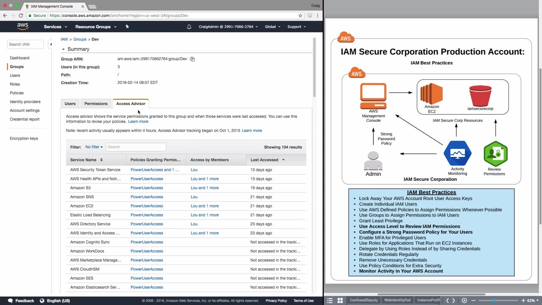
Task: Go back using the browser back arrow
Action: pos(5,16)
